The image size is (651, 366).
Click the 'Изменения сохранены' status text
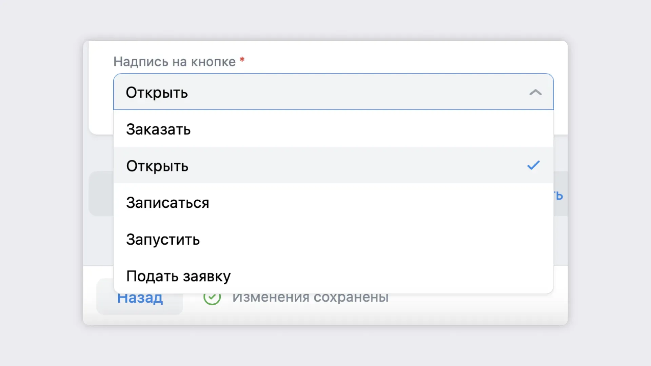point(310,298)
